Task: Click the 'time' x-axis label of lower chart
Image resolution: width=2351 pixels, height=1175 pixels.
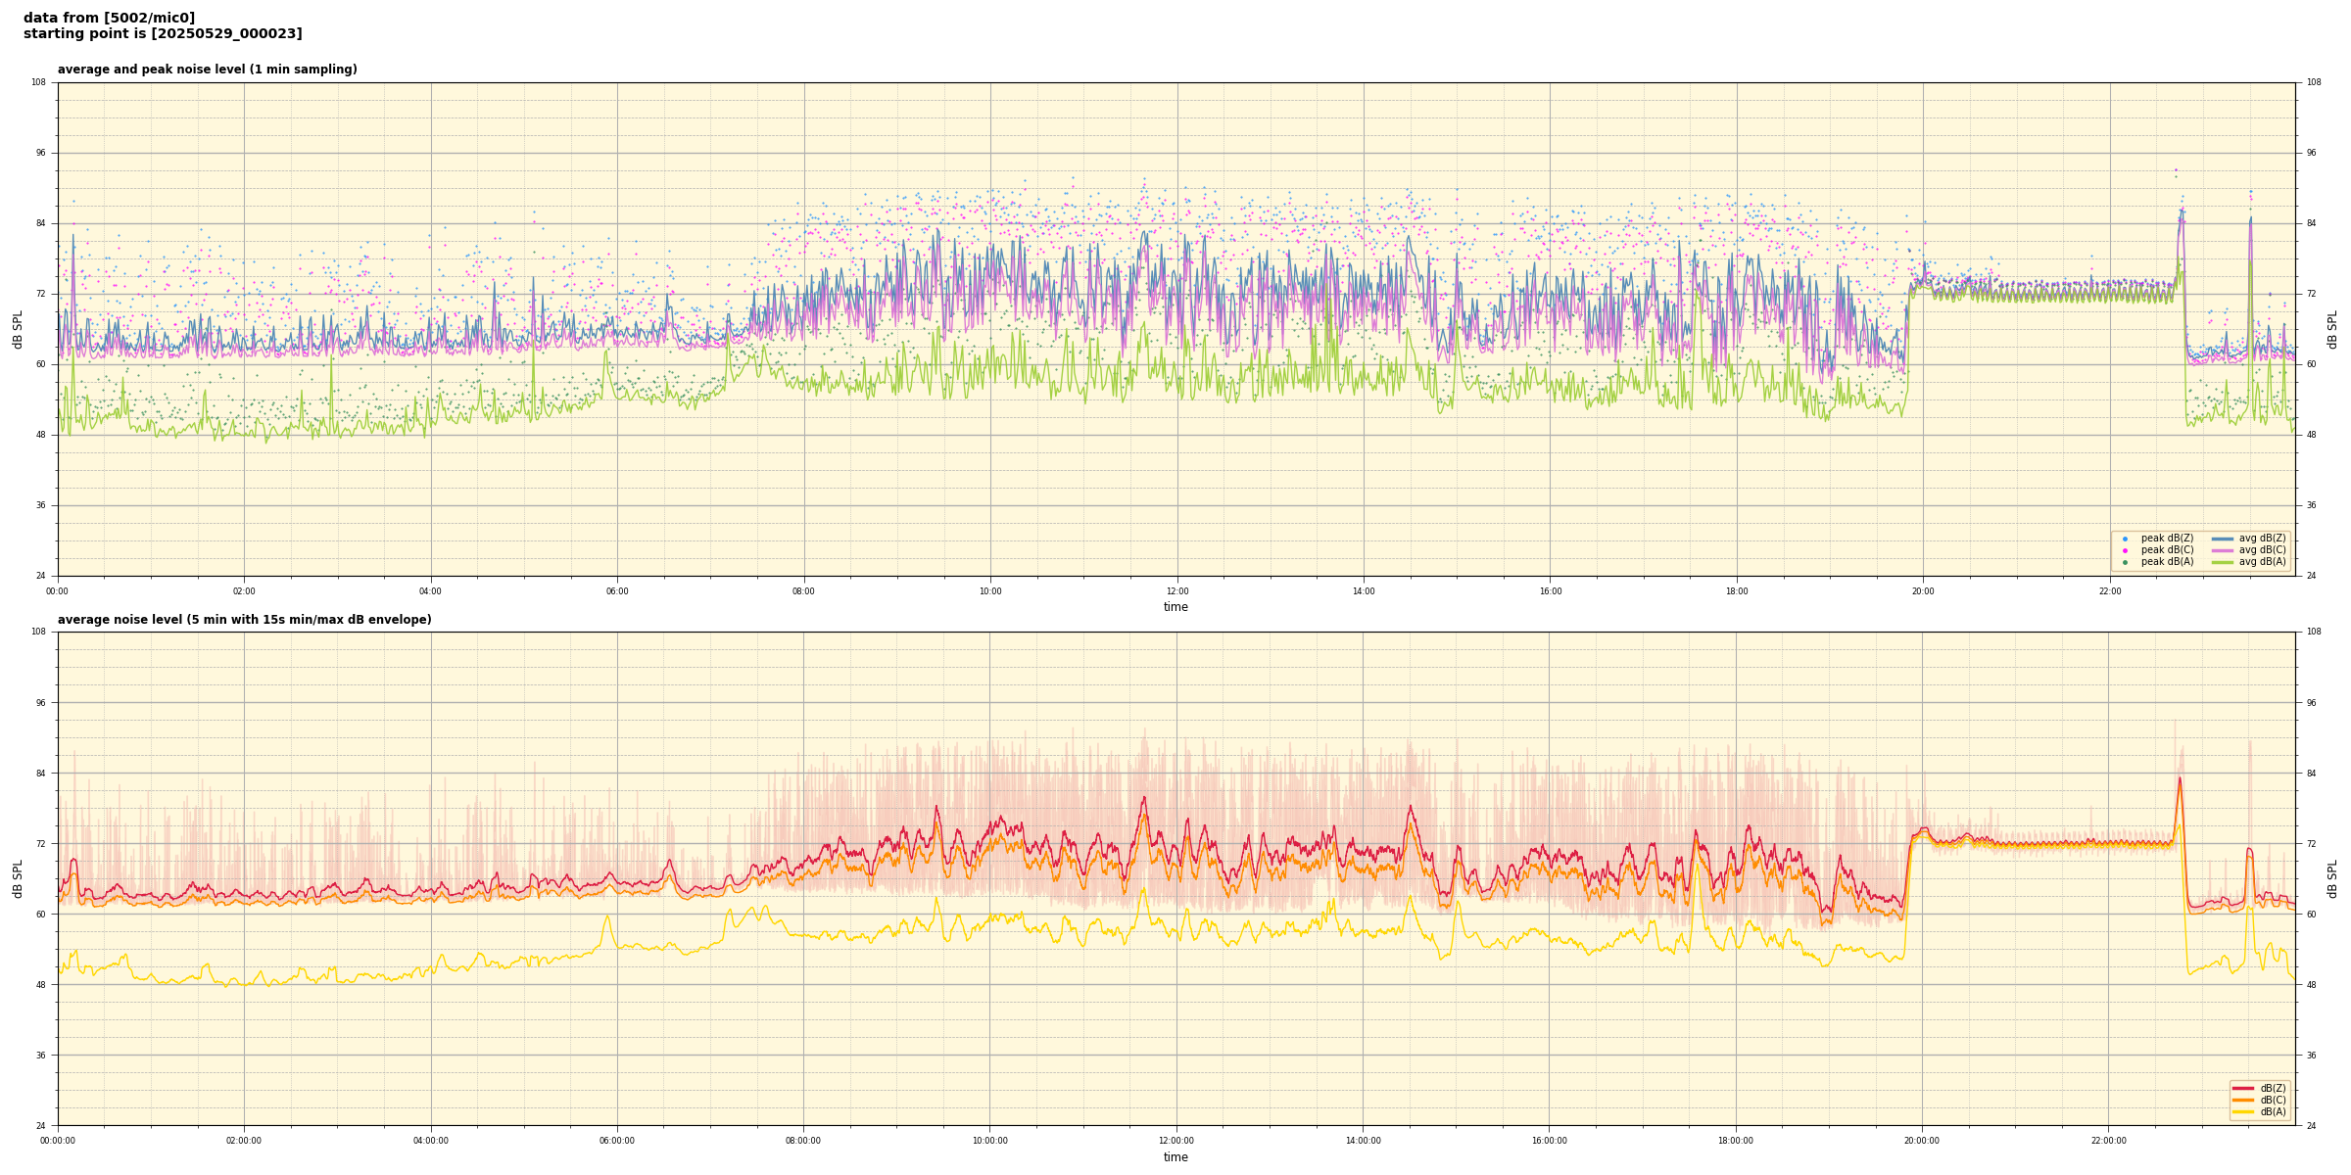Action: 1175,1157
